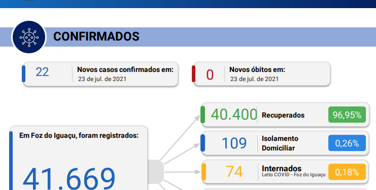Screen dimensions: 376x190
Task: Click the hospitalized count 74
Action: (x=234, y=172)
